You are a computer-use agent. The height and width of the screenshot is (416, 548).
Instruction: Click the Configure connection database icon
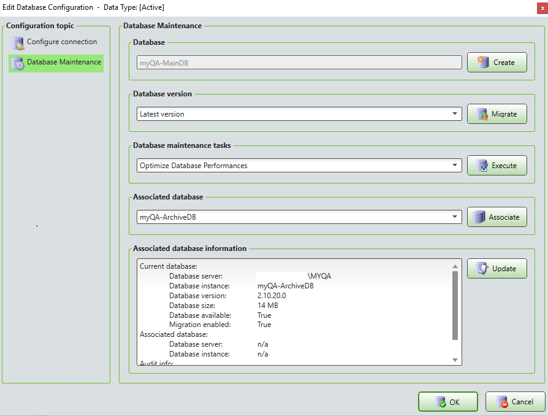tap(18, 44)
